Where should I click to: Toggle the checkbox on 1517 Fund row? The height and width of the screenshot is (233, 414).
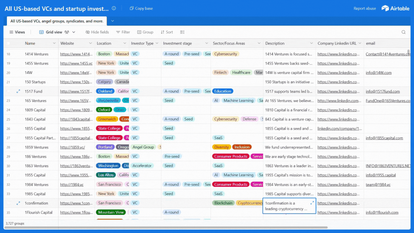(x=9, y=91)
